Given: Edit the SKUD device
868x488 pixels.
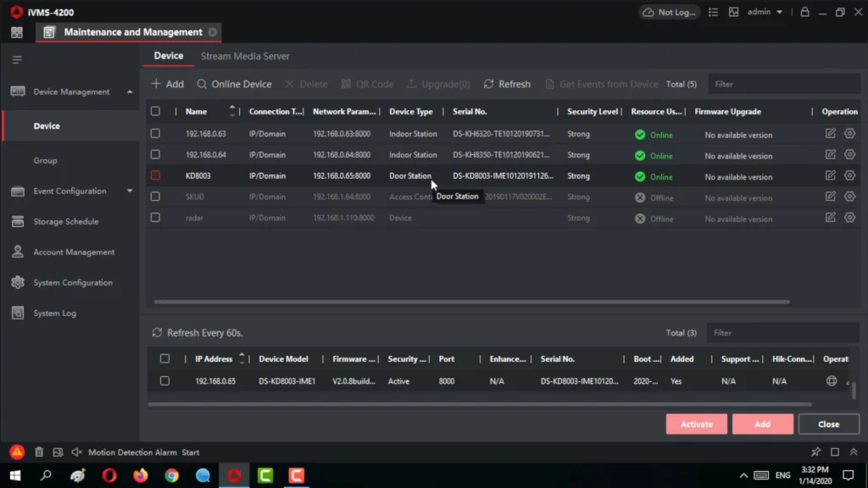Looking at the screenshot, I should 831,197.
